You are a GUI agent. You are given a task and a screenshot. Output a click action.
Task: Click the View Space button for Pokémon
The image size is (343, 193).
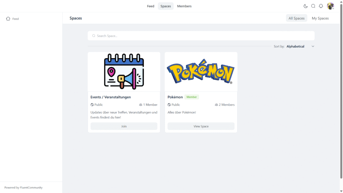(201, 126)
